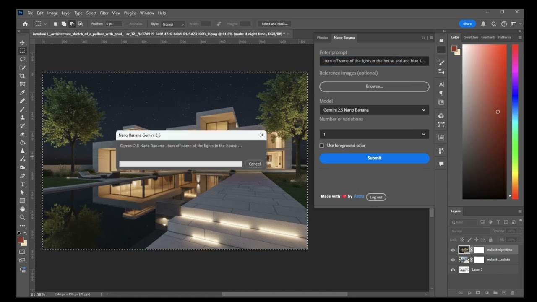Switch to the Swatches tab
This screenshot has width=537, height=302.
point(471,37)
